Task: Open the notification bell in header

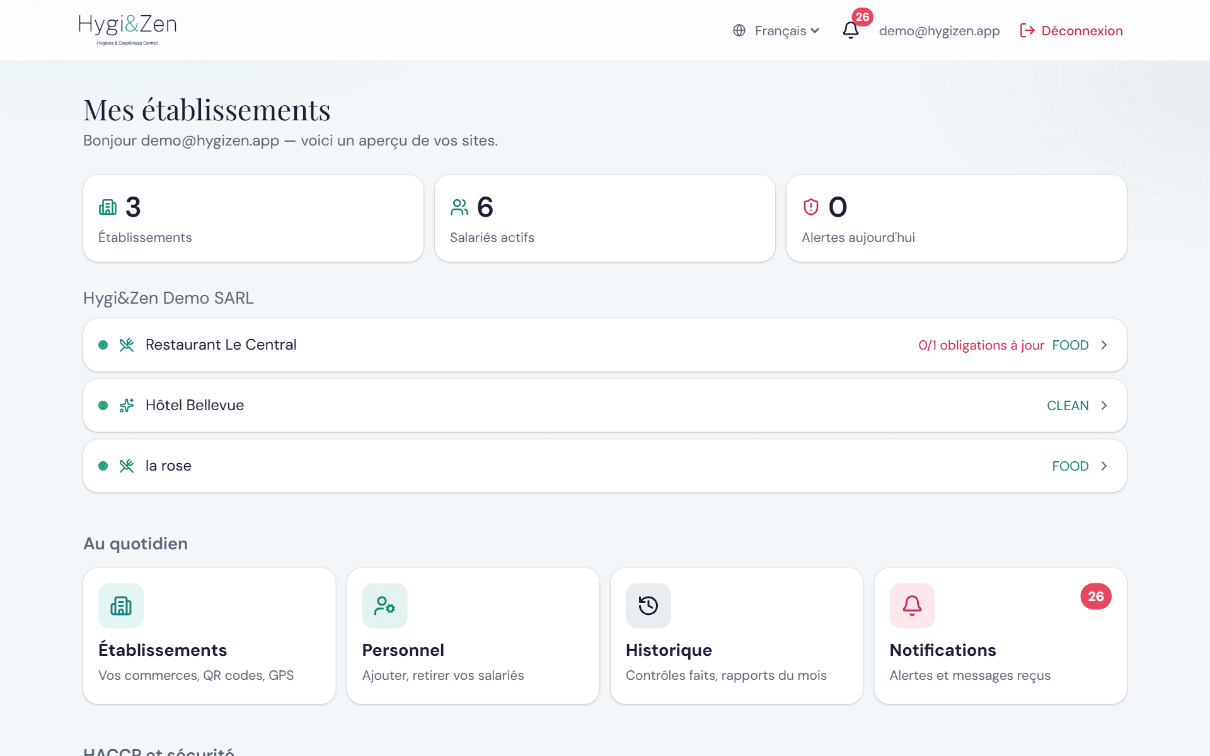Action: tap(850, 30)
